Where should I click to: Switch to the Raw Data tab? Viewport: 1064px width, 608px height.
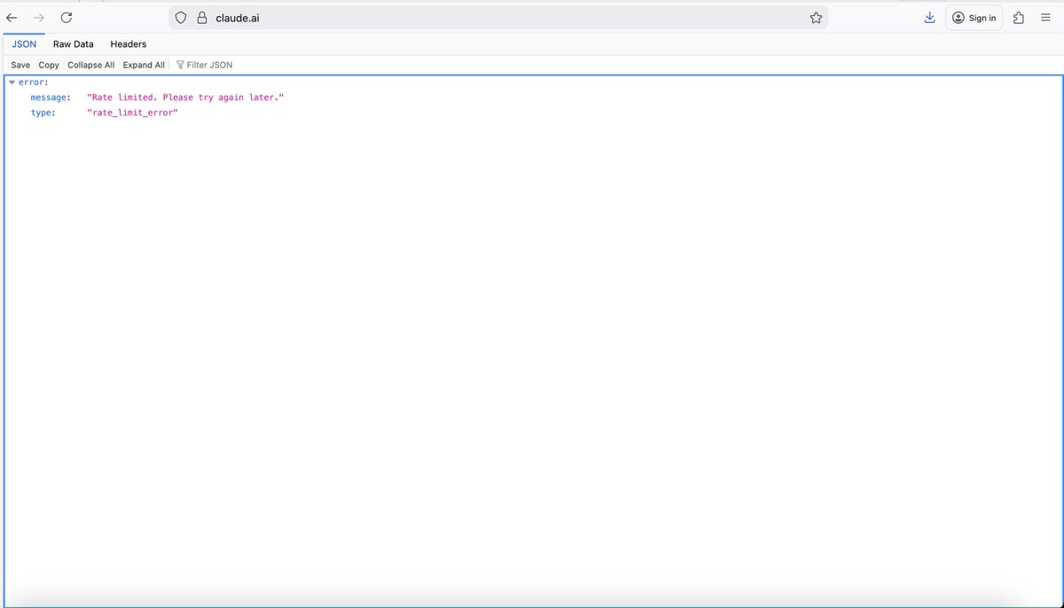pyautogui.click(x=73, y=44)
